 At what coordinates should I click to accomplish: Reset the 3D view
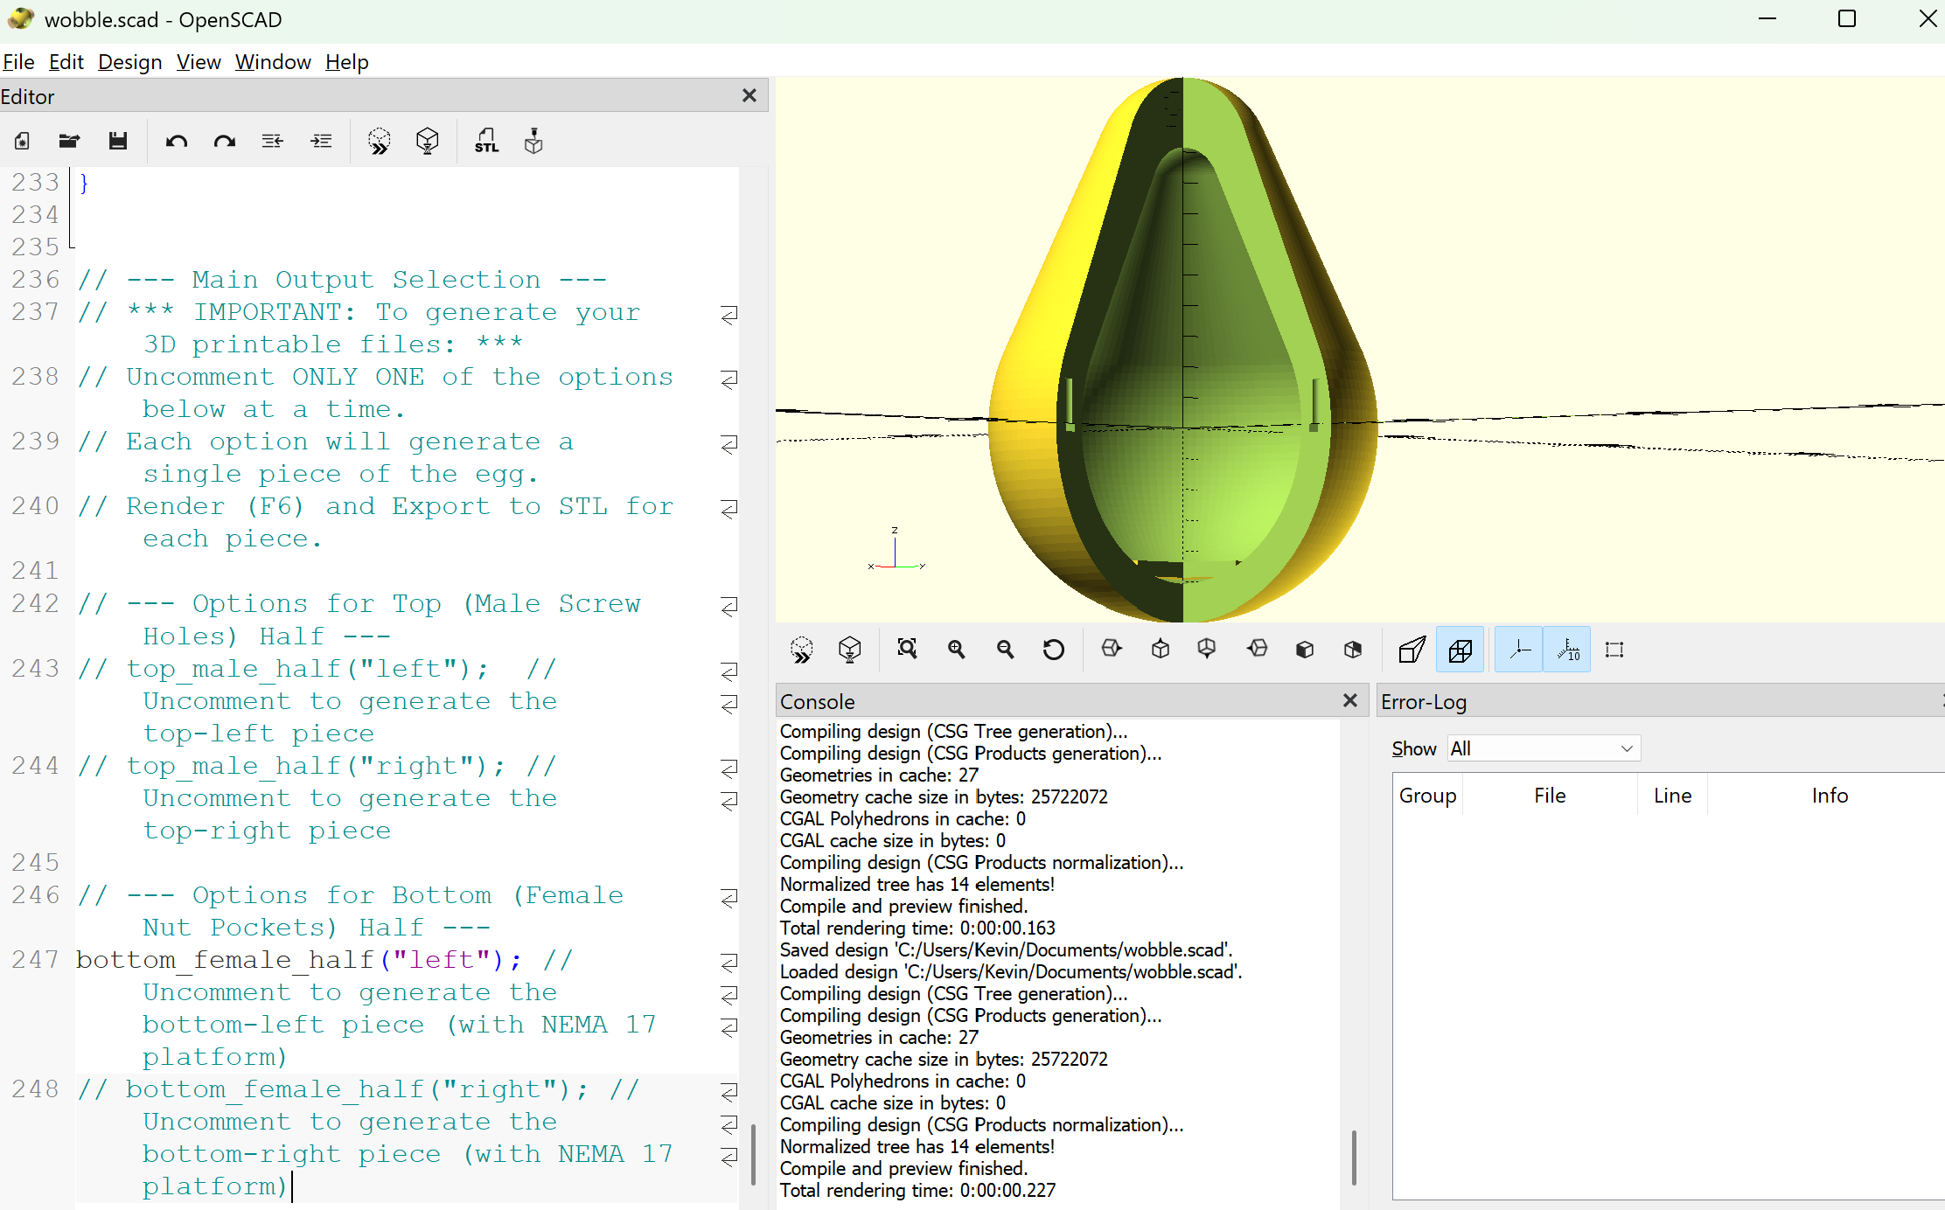pos(1053,650)
